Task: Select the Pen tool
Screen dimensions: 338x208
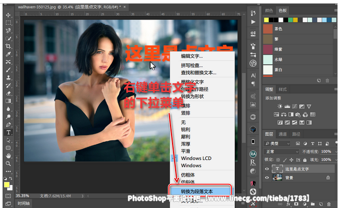Action: click(x=8, y=125)
